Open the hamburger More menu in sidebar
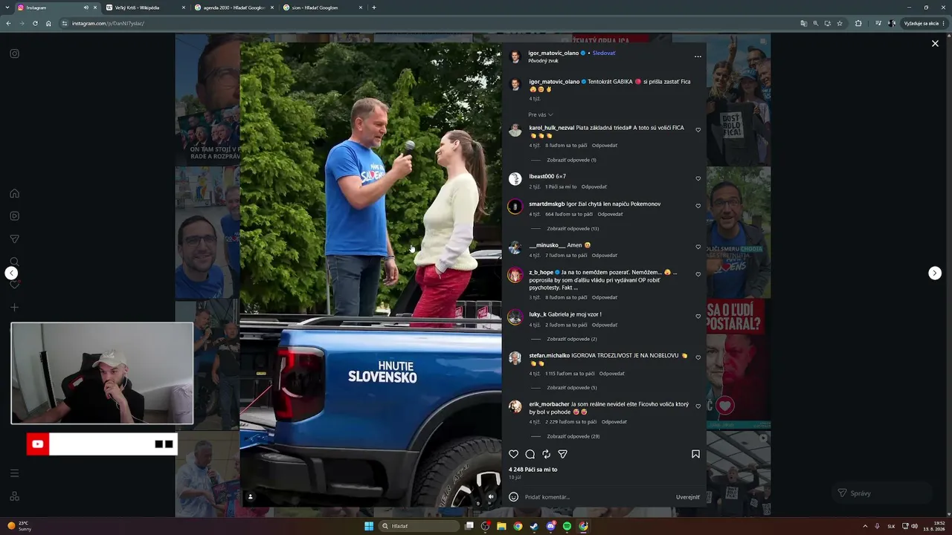Screen dimensions: 952x535 point(14,473)
